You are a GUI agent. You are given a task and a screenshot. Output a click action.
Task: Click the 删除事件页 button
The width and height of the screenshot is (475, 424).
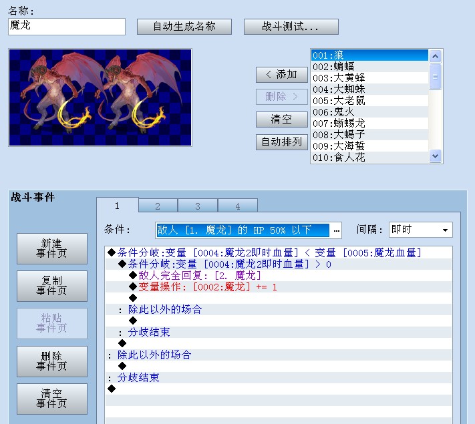52,361
